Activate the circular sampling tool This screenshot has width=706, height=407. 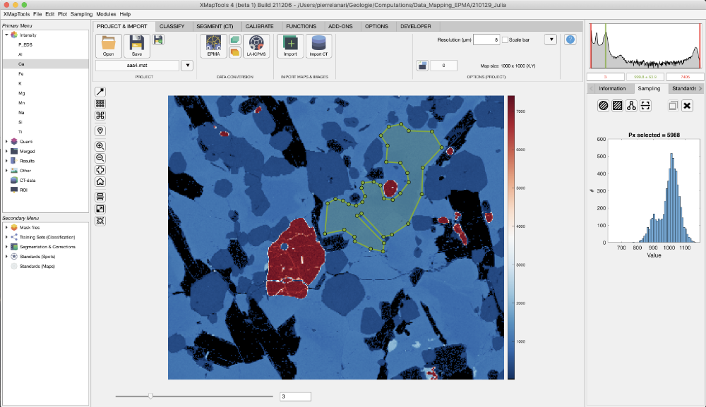(602, 105)
